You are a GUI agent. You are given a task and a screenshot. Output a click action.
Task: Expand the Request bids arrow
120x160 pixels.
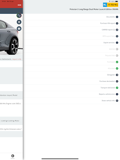click(x=117, y=56)
